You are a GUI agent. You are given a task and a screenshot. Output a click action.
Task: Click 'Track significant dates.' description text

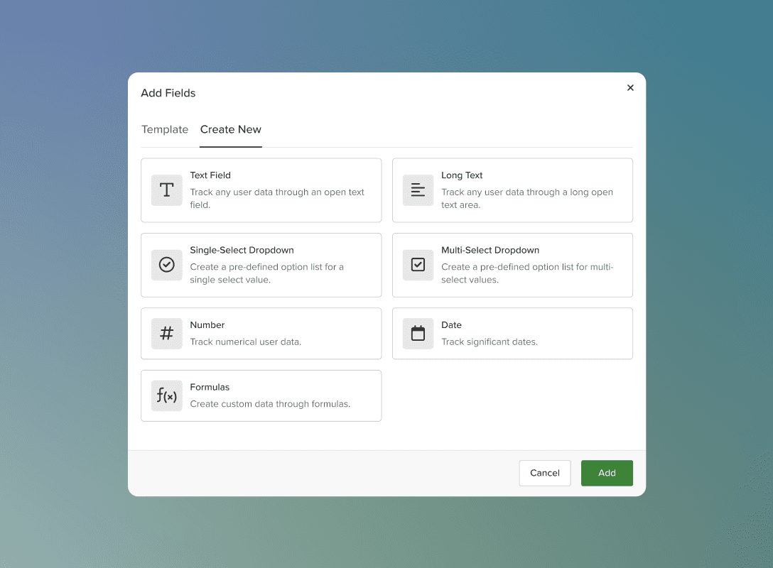tap(490, 342)
